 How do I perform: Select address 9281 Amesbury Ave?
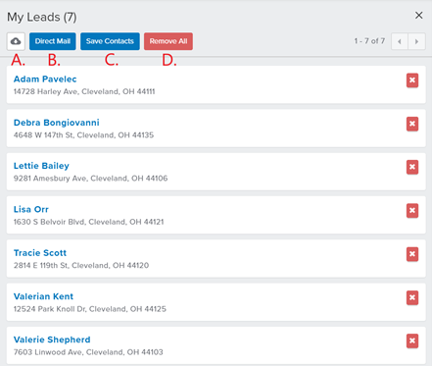(90, 179)
